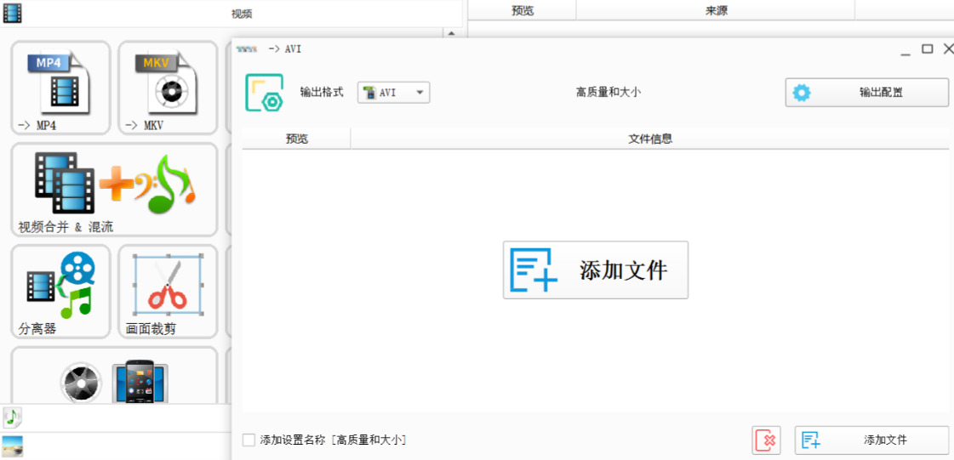Image resolution: width=954 pixels, height=460 pixels.
Task: Click the large center 添加文件 button
Action: coord(596,270)
